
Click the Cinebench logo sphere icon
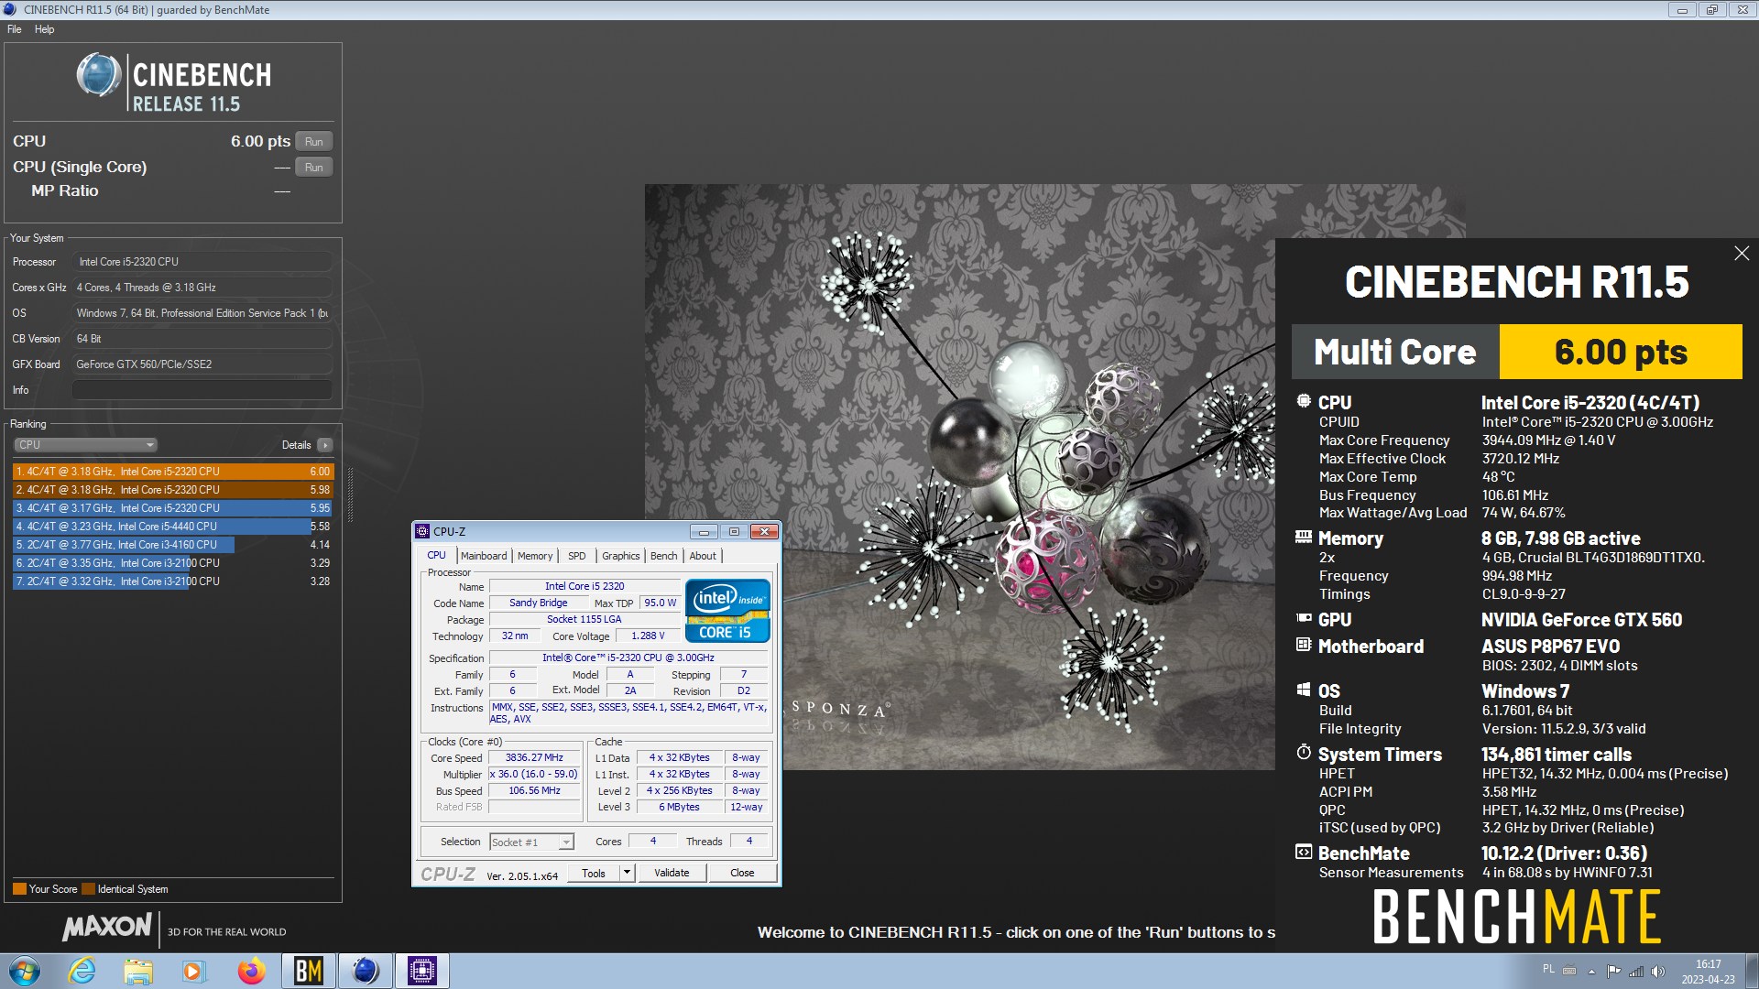(x=98, y=75)
